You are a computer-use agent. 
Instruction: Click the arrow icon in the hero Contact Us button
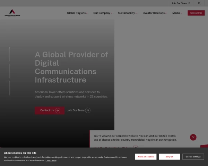click(x=58, y=110)
